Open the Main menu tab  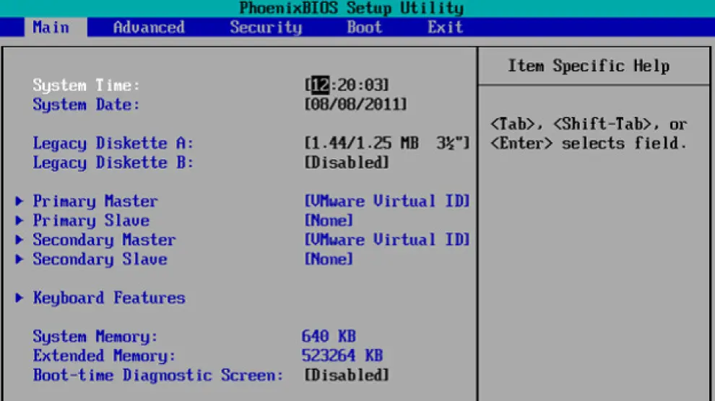[x=51, y=27]
